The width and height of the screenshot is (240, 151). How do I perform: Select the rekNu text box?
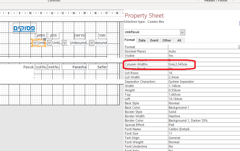[54, 67]
